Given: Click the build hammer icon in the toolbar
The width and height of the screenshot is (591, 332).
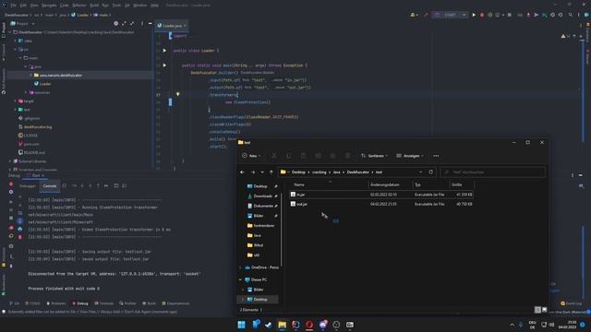Looking at the screenshot, I should point(427,15).
